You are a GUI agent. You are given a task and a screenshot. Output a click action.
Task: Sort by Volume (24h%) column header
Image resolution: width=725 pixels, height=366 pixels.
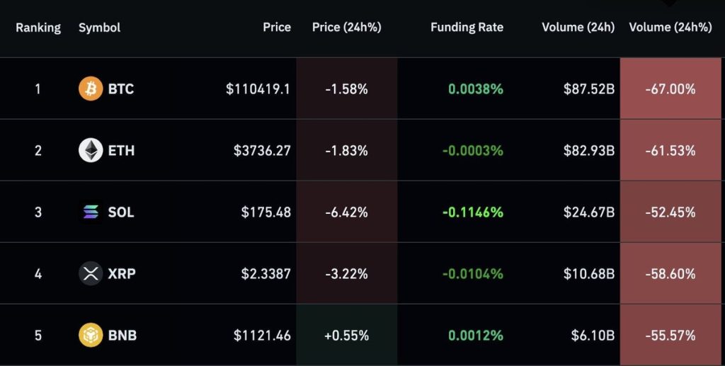670,27
